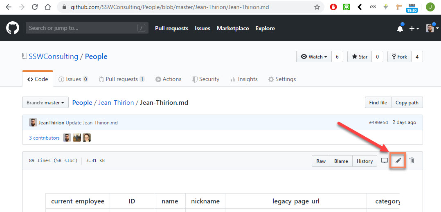
Task: Click the first contributor avatar
Action: coord(67,138)
